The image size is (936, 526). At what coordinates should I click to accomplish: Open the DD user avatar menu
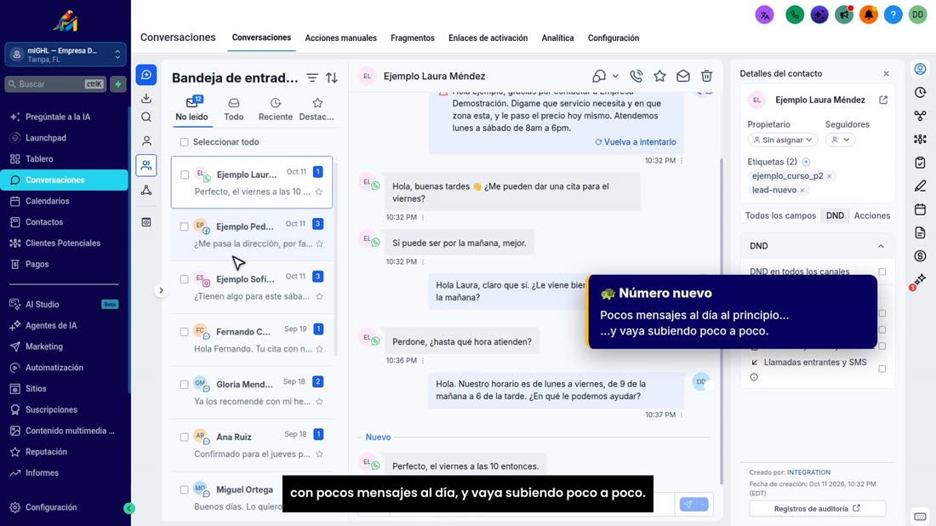(x=917, y=15)
